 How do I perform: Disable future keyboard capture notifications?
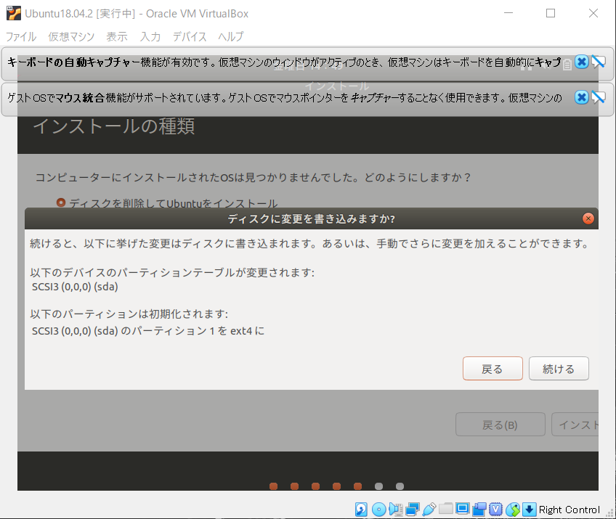tap(599, 62)
